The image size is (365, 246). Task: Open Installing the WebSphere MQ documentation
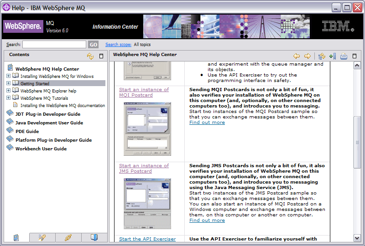(x=63, y=106)
